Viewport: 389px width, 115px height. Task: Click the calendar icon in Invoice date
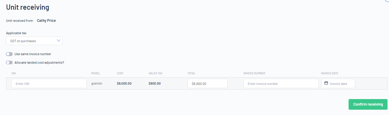[326, 83]
